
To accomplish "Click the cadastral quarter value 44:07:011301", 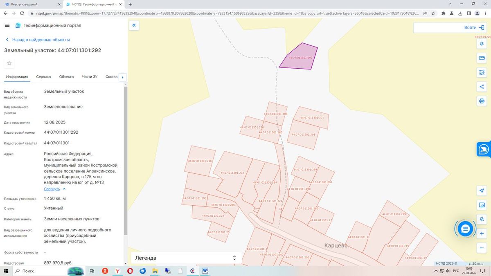I will coord(56,143).
